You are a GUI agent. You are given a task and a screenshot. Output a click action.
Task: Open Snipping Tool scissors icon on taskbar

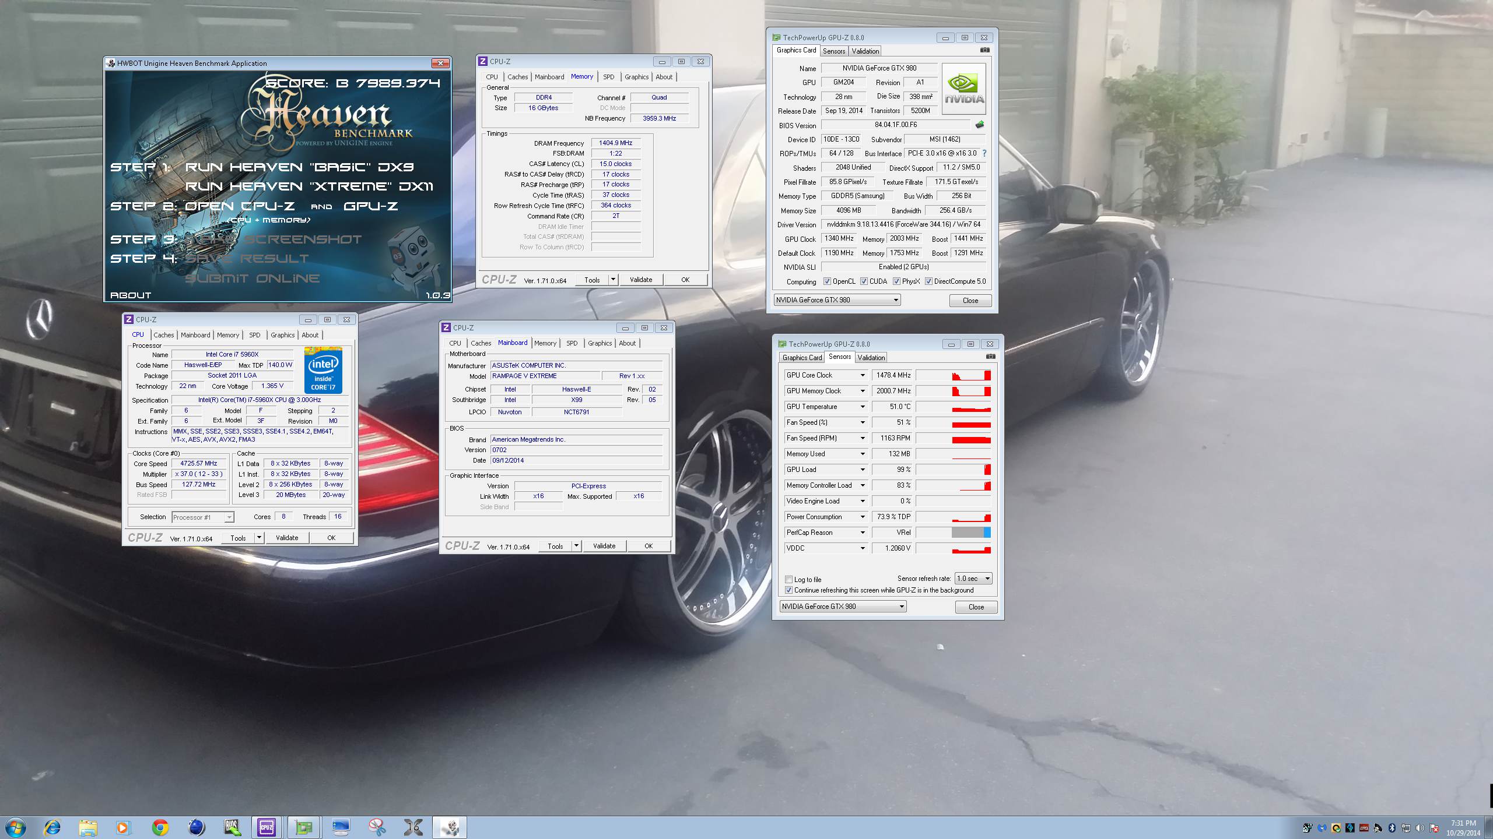[377, 827]
